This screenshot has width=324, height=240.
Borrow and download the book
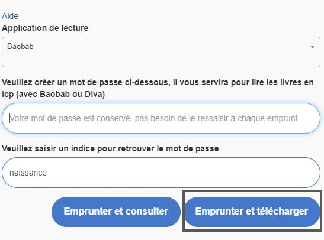(x=252, y=212)
